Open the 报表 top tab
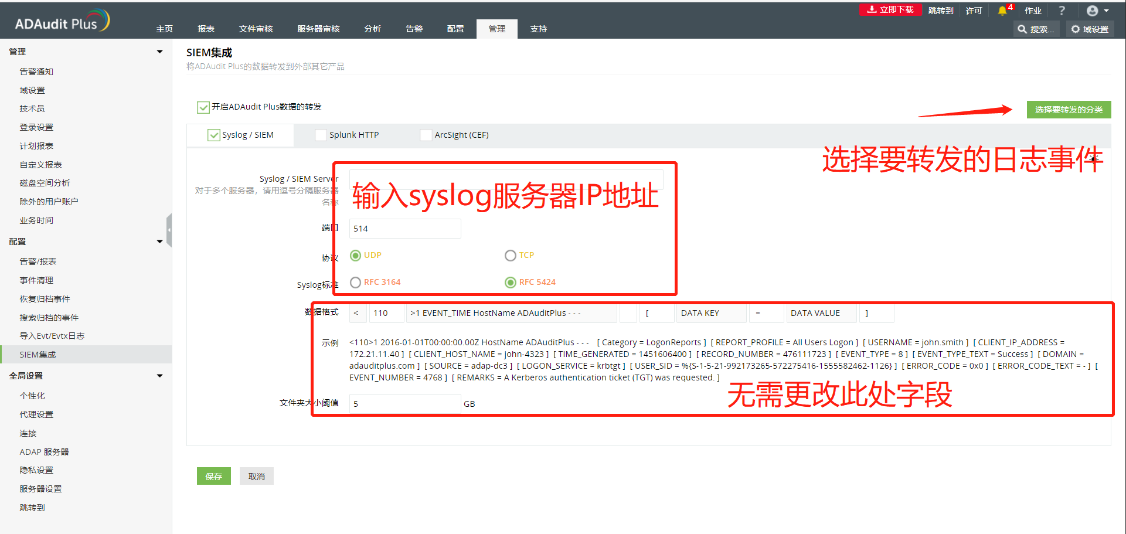This screenshot has width=1126, height=534. [206, 29]
